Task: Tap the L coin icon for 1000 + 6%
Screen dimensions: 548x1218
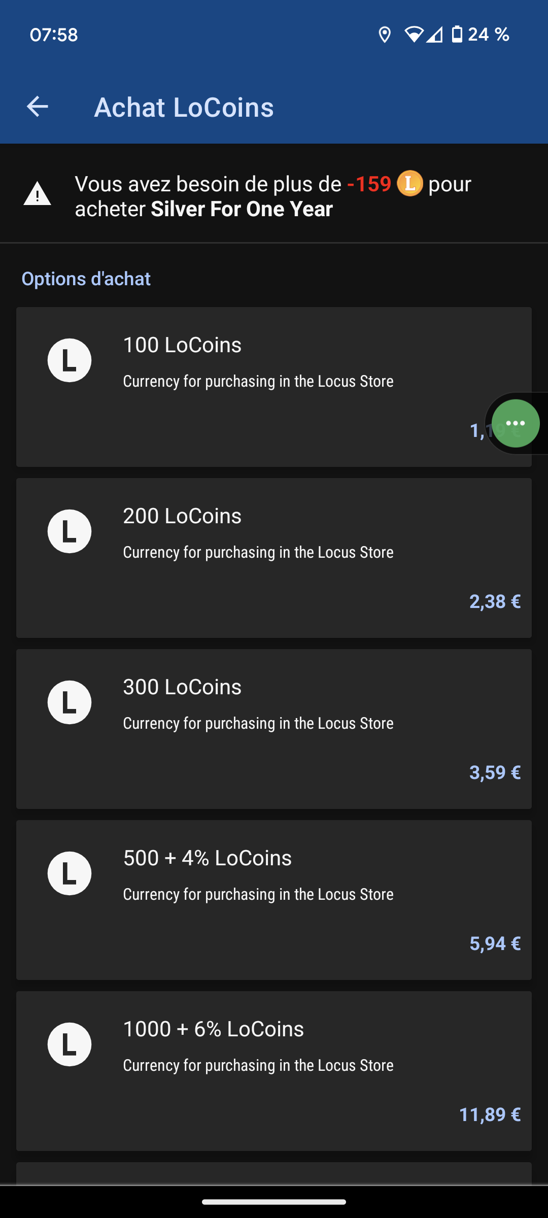Action: [70, 1044]
